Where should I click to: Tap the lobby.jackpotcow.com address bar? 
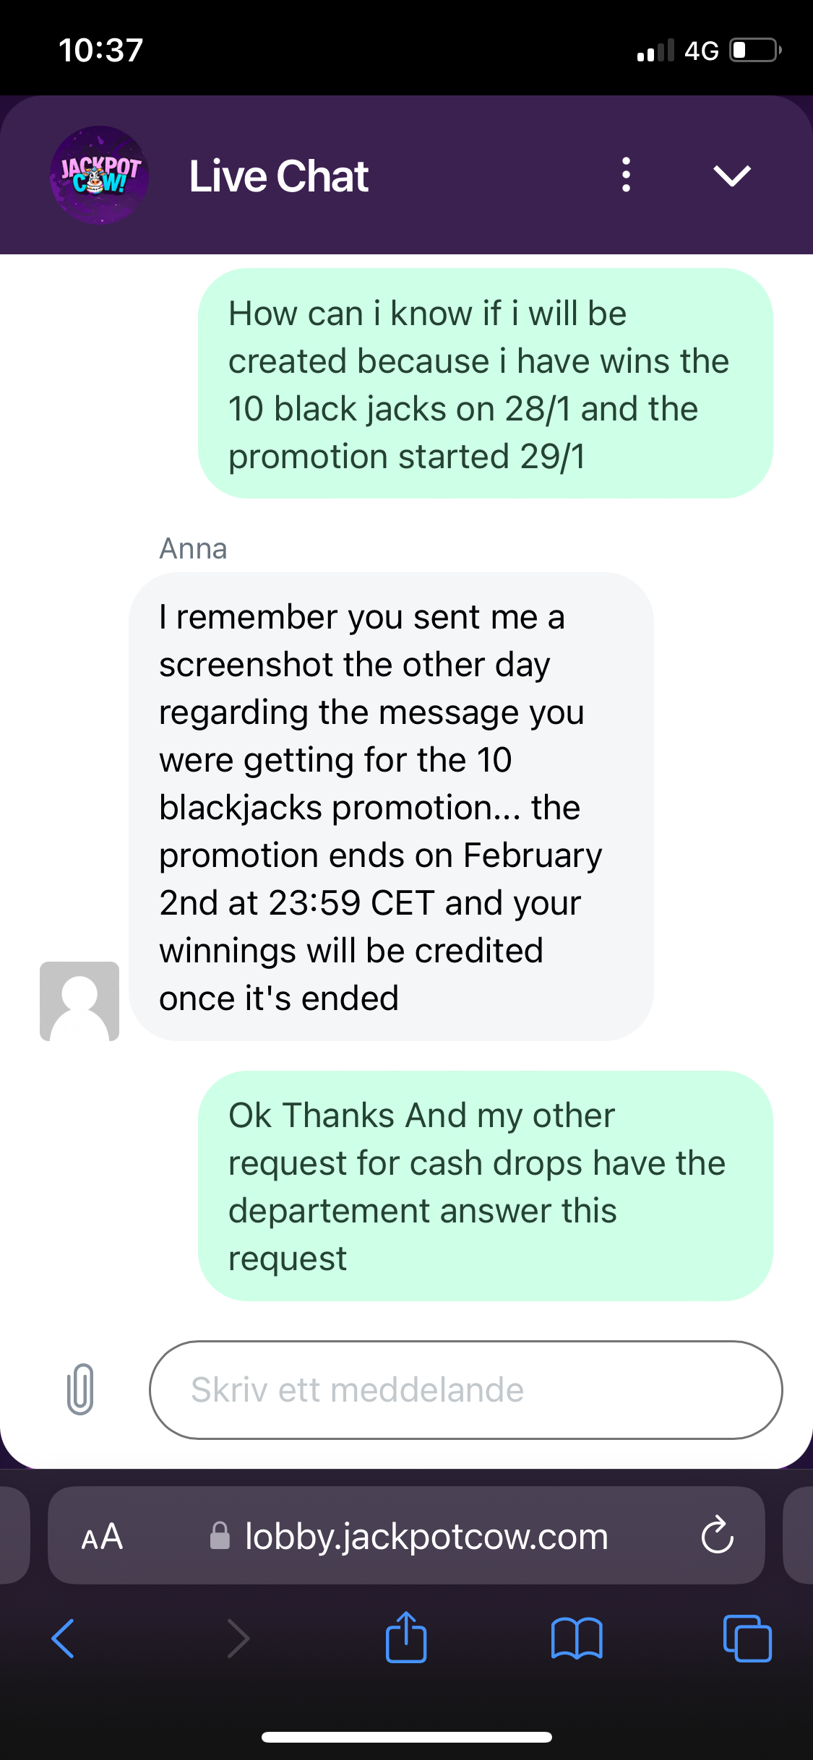coord(426,1536)
